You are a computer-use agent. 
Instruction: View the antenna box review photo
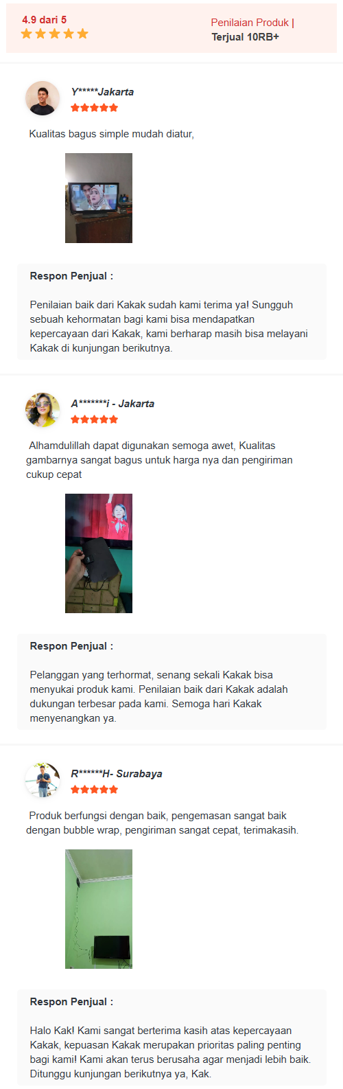click(x=99, y=553)
